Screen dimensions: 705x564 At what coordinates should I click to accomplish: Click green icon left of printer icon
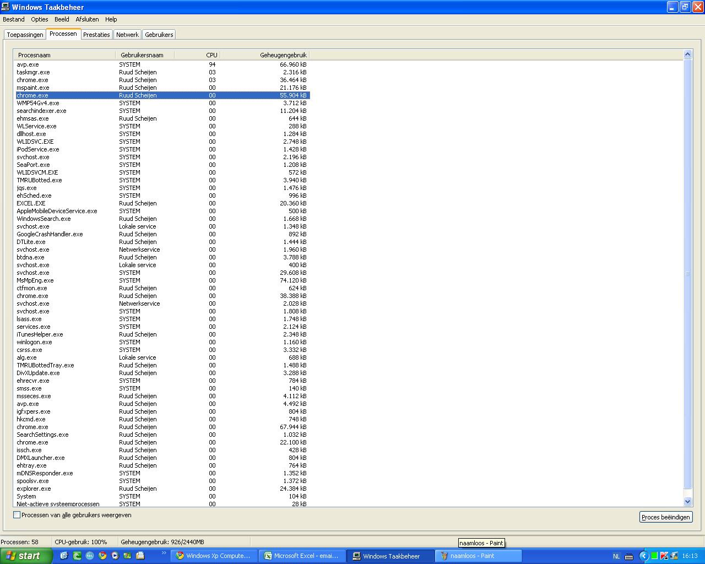(x=127, y=556)
